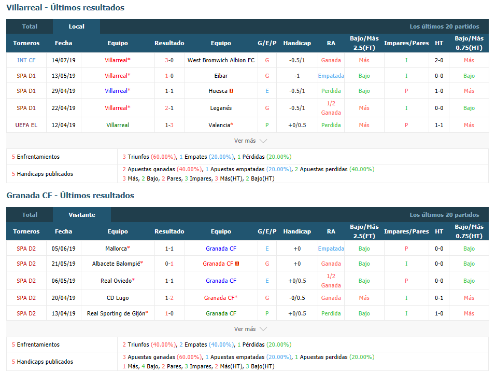
Task: Click 1/2 Ganada in Real Oviedo row
Action: tap(331, 281)
